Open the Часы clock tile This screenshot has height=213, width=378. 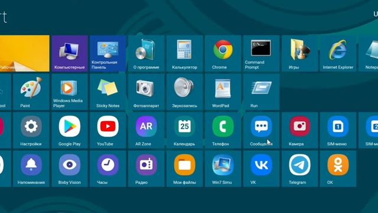coord(107,169)
